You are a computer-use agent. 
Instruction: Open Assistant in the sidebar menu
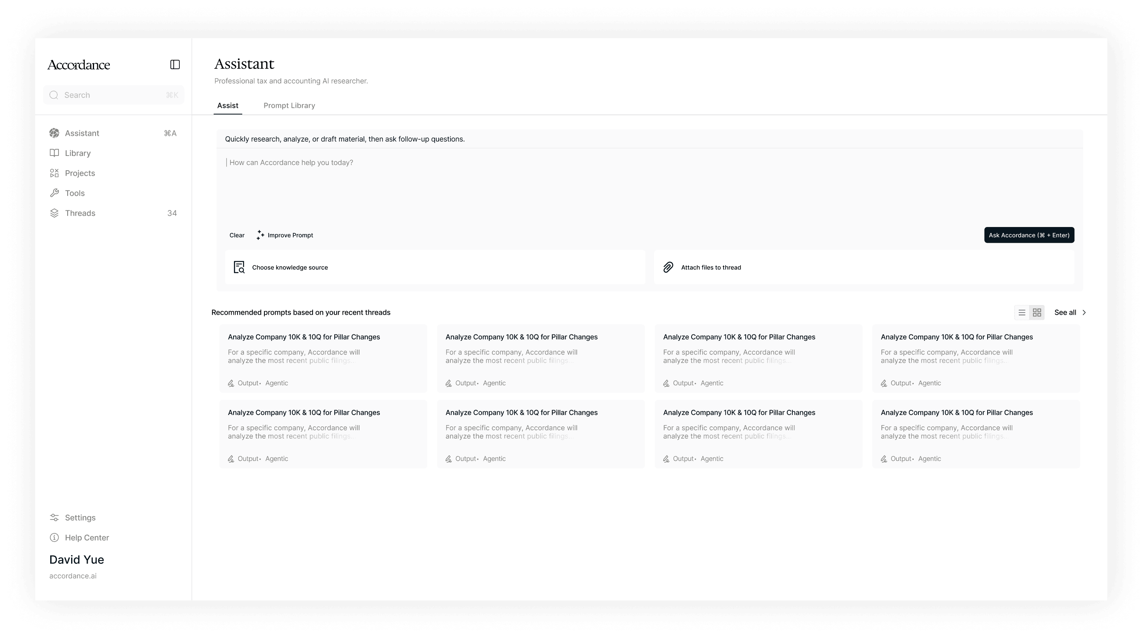113,133
